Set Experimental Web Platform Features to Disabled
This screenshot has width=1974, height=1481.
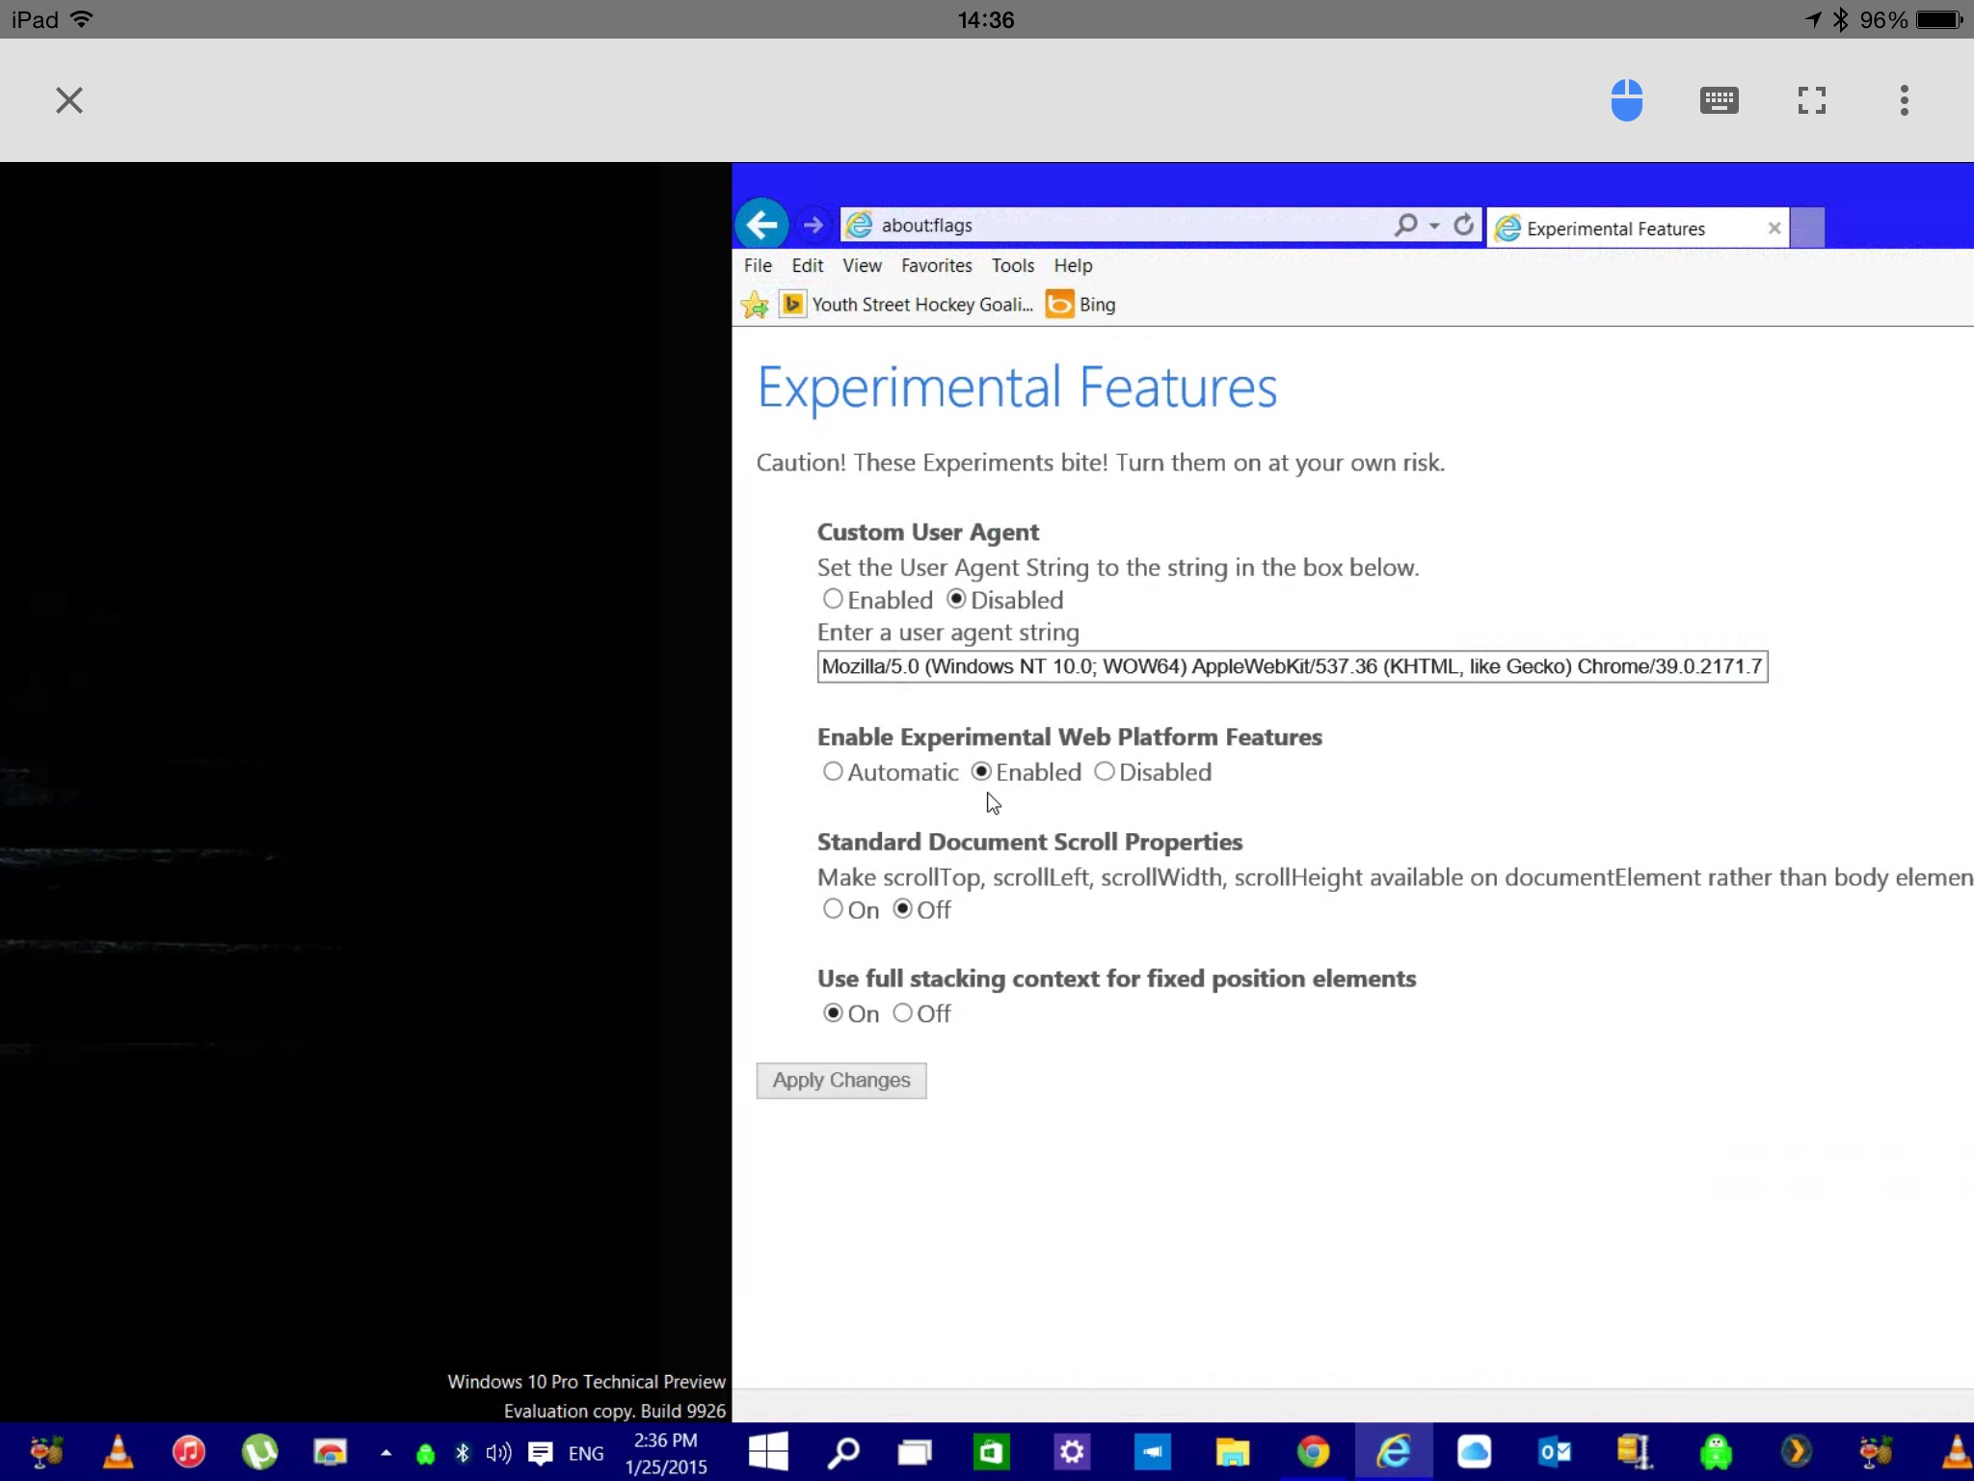click(x=1105, y=771)
